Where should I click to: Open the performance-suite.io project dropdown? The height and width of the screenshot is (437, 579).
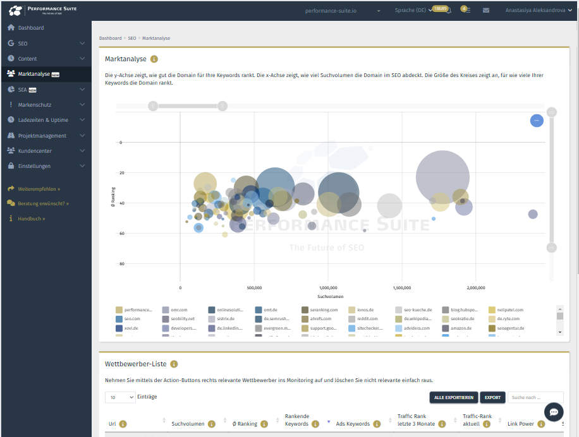click(343, 11)
